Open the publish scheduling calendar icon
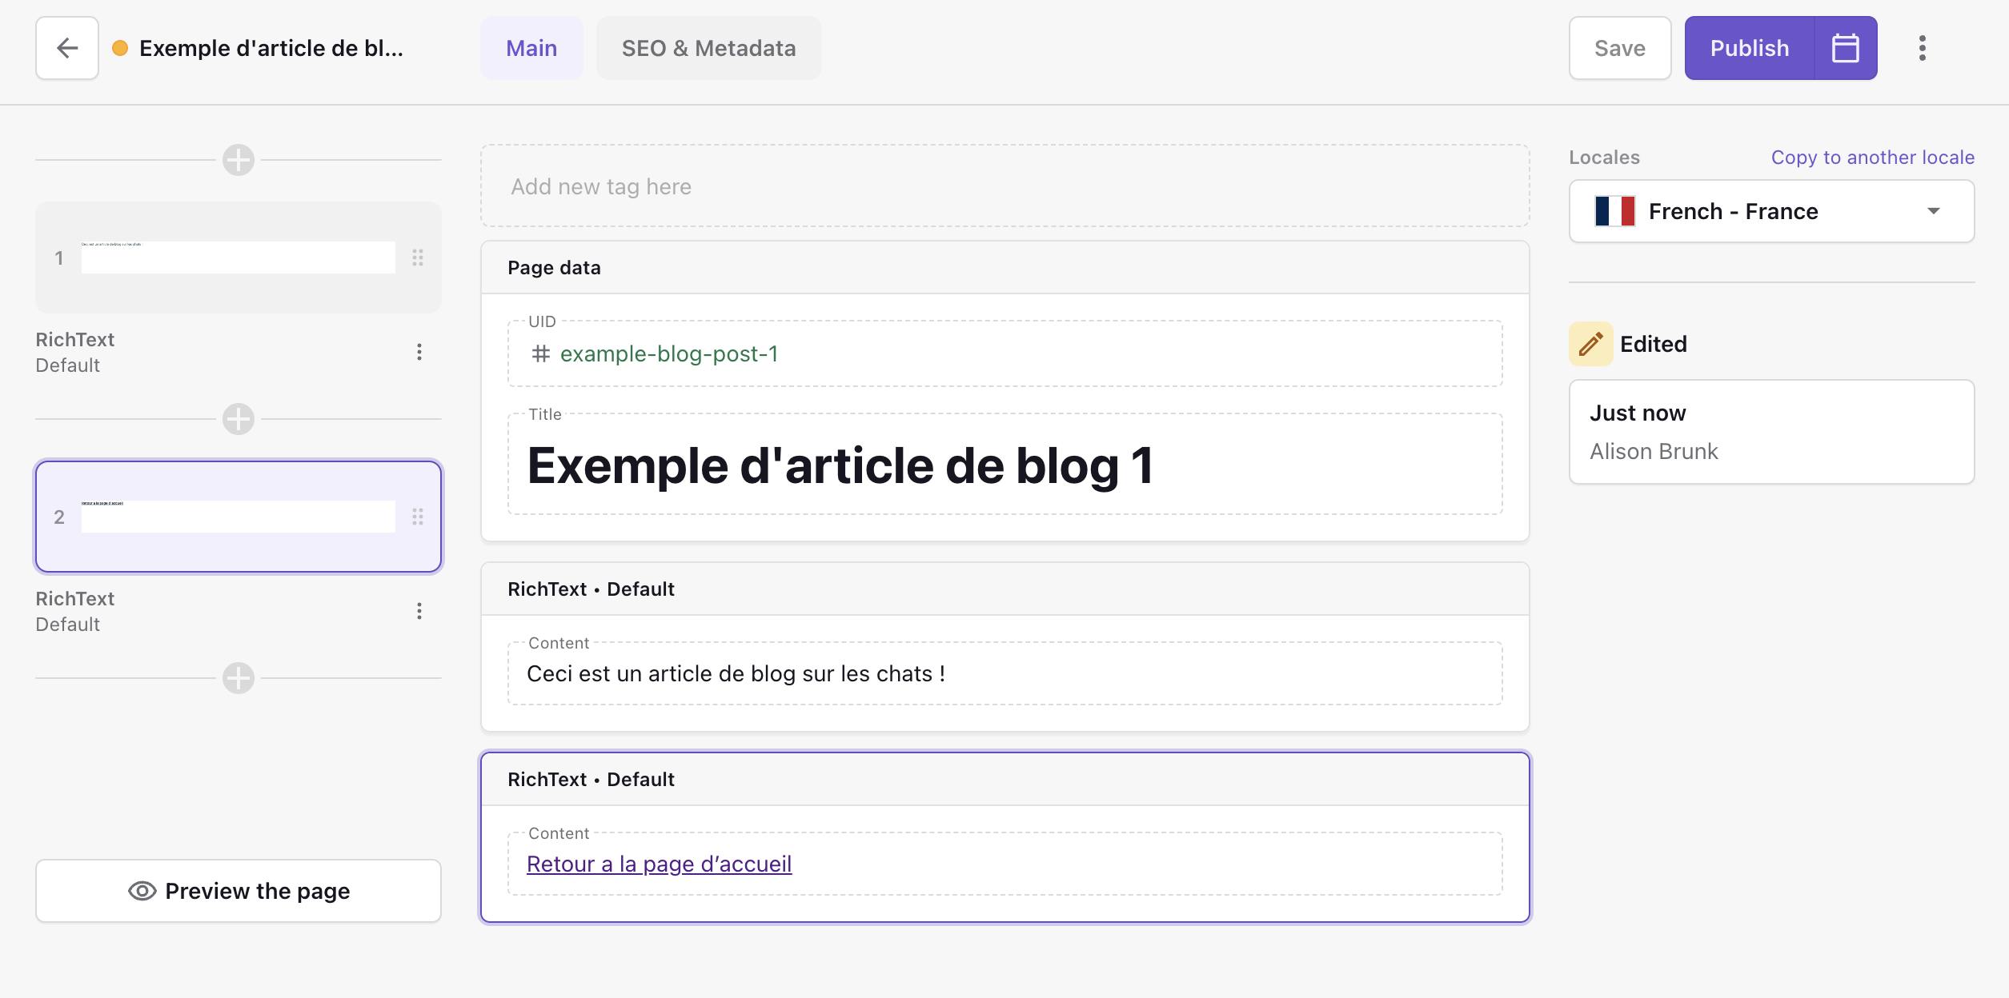 coord(1845,48)
